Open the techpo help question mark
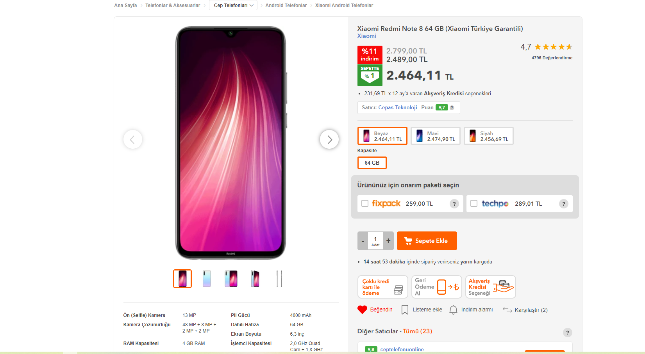Image resolution: width=645 pixels, height=354 pixels. (x=563, y=204)
